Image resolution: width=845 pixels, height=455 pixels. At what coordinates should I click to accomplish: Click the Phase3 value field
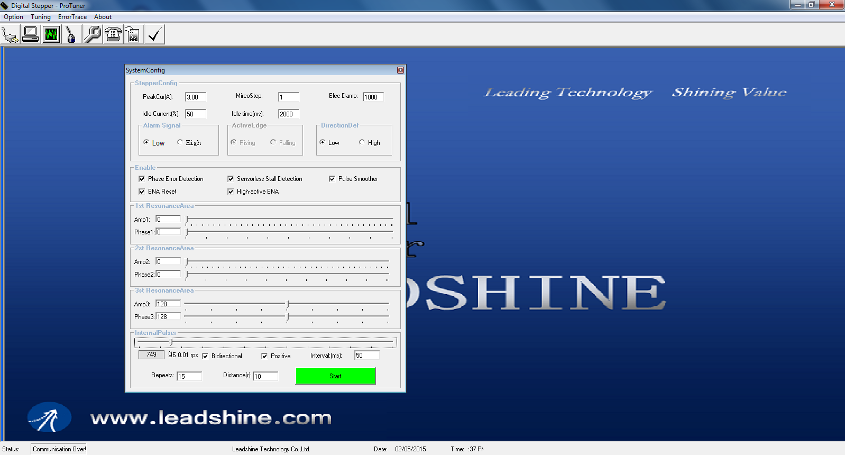click(x=168, y=316)
